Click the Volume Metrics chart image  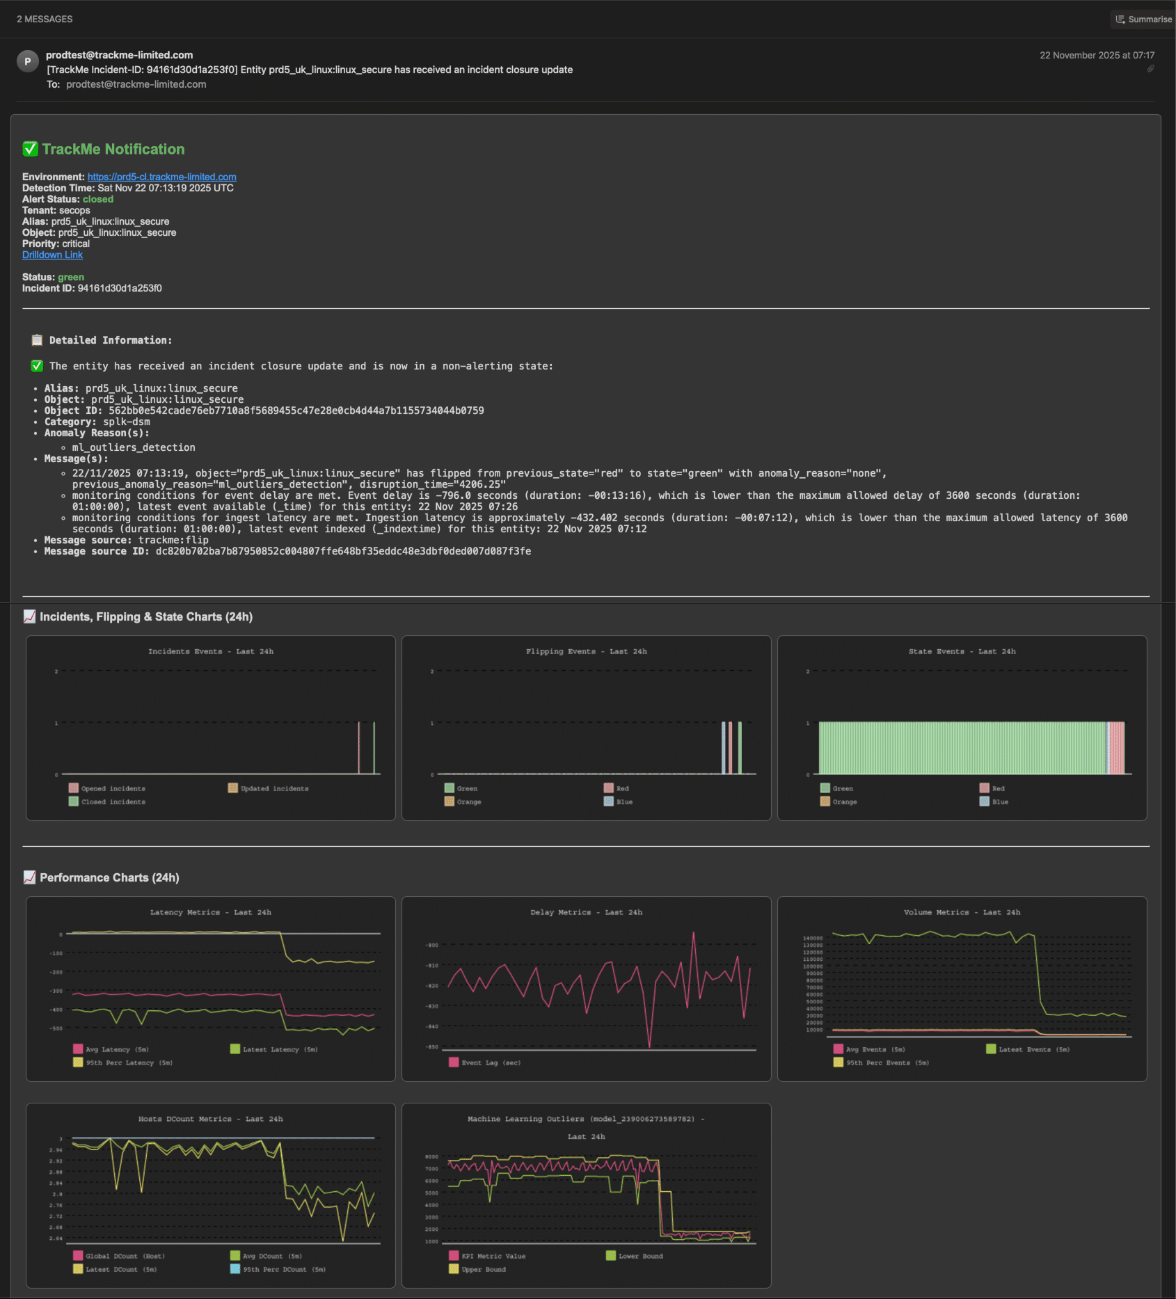tap(962, 988)
